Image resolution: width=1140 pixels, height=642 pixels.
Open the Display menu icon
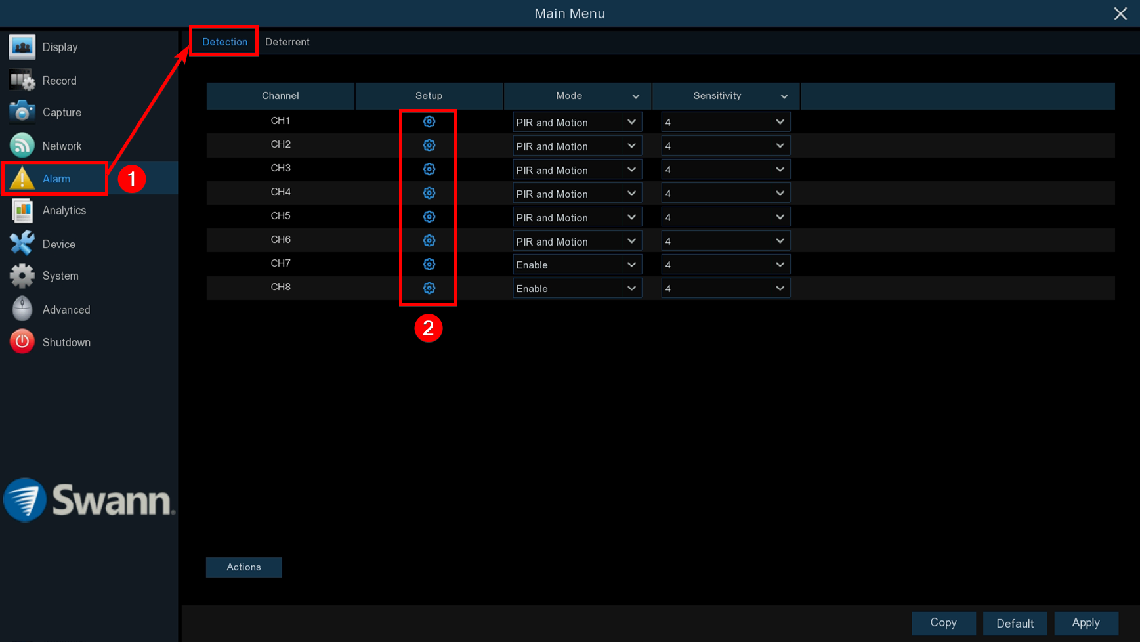(22, 47)
